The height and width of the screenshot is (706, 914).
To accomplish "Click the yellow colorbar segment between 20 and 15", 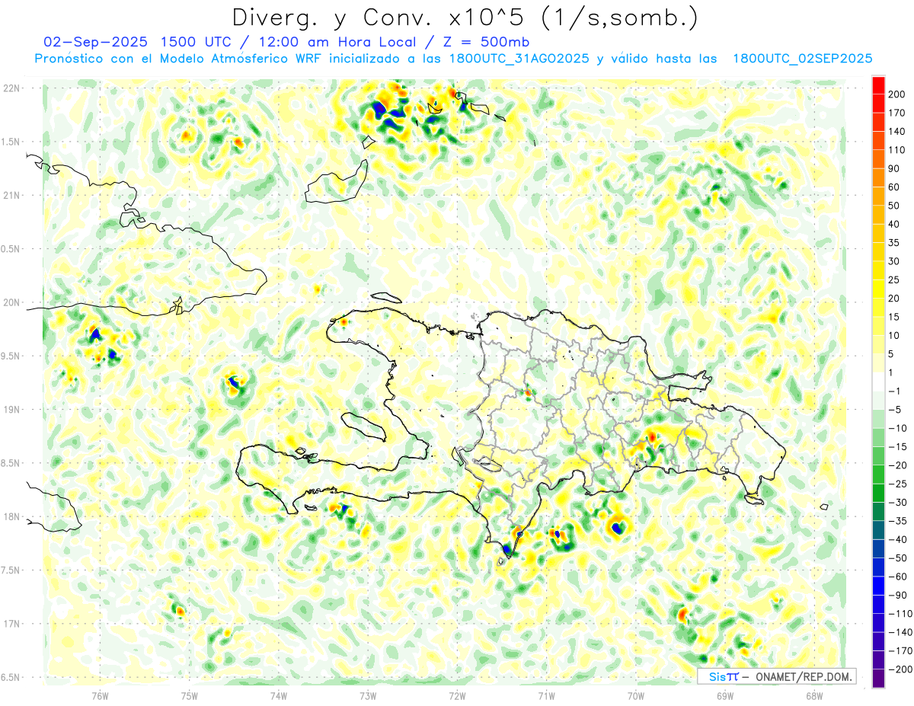I will [x=878, y=307].
